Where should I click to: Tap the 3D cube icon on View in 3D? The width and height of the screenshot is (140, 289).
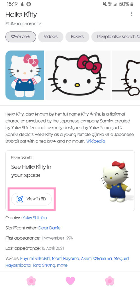(x=20, y=199)
